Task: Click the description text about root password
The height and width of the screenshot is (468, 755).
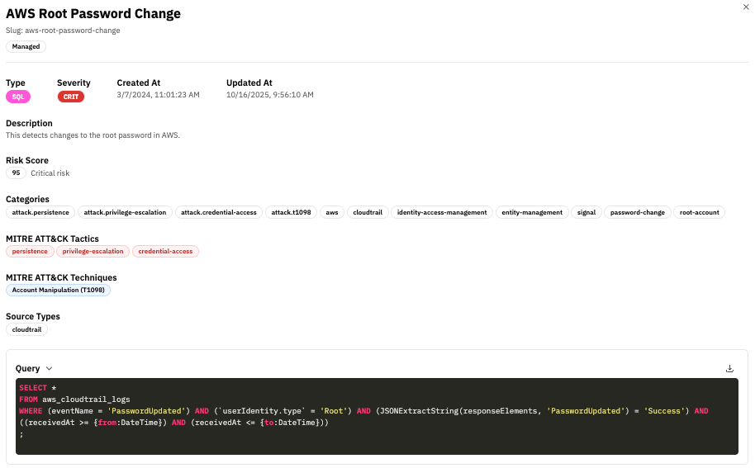Action: [93, 135]
